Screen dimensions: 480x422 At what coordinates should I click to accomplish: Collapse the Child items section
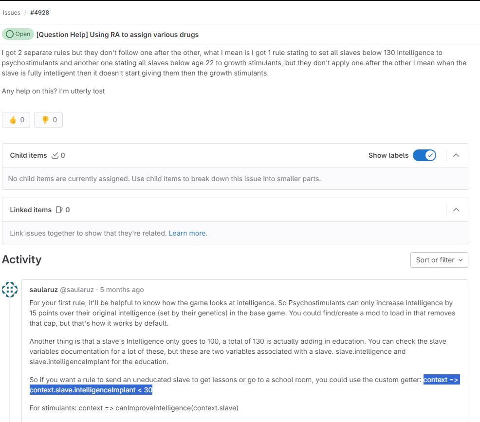click(456, 155)
